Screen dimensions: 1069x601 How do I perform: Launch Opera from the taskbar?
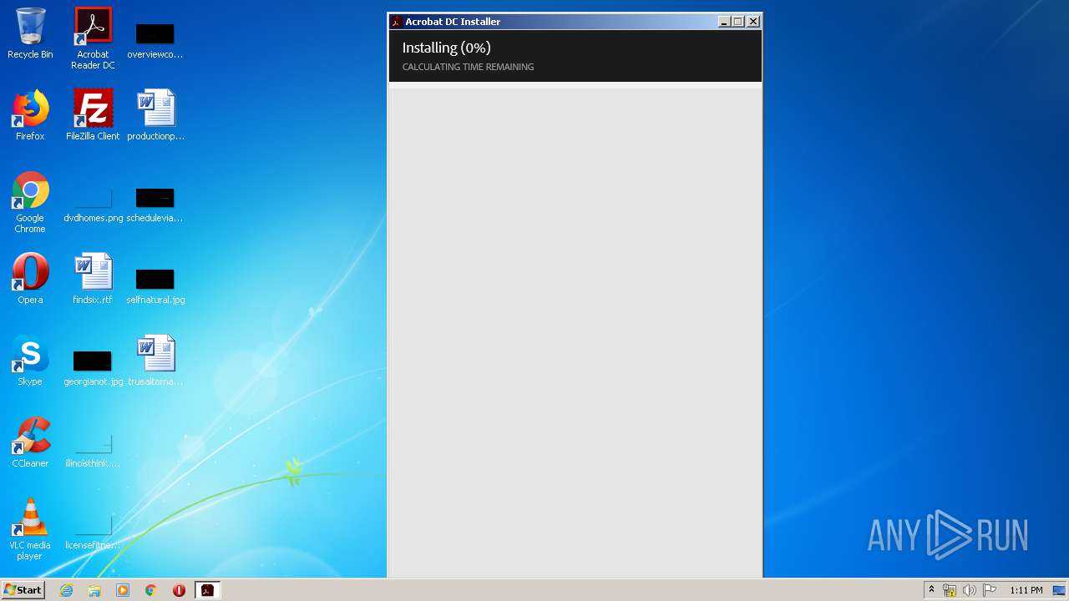[x=179, y=590]
